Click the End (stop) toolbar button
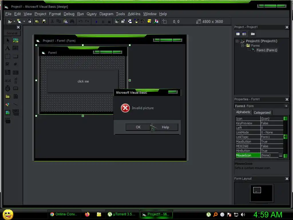Screen dimensions: 293x220 click(x=109, y=22)
